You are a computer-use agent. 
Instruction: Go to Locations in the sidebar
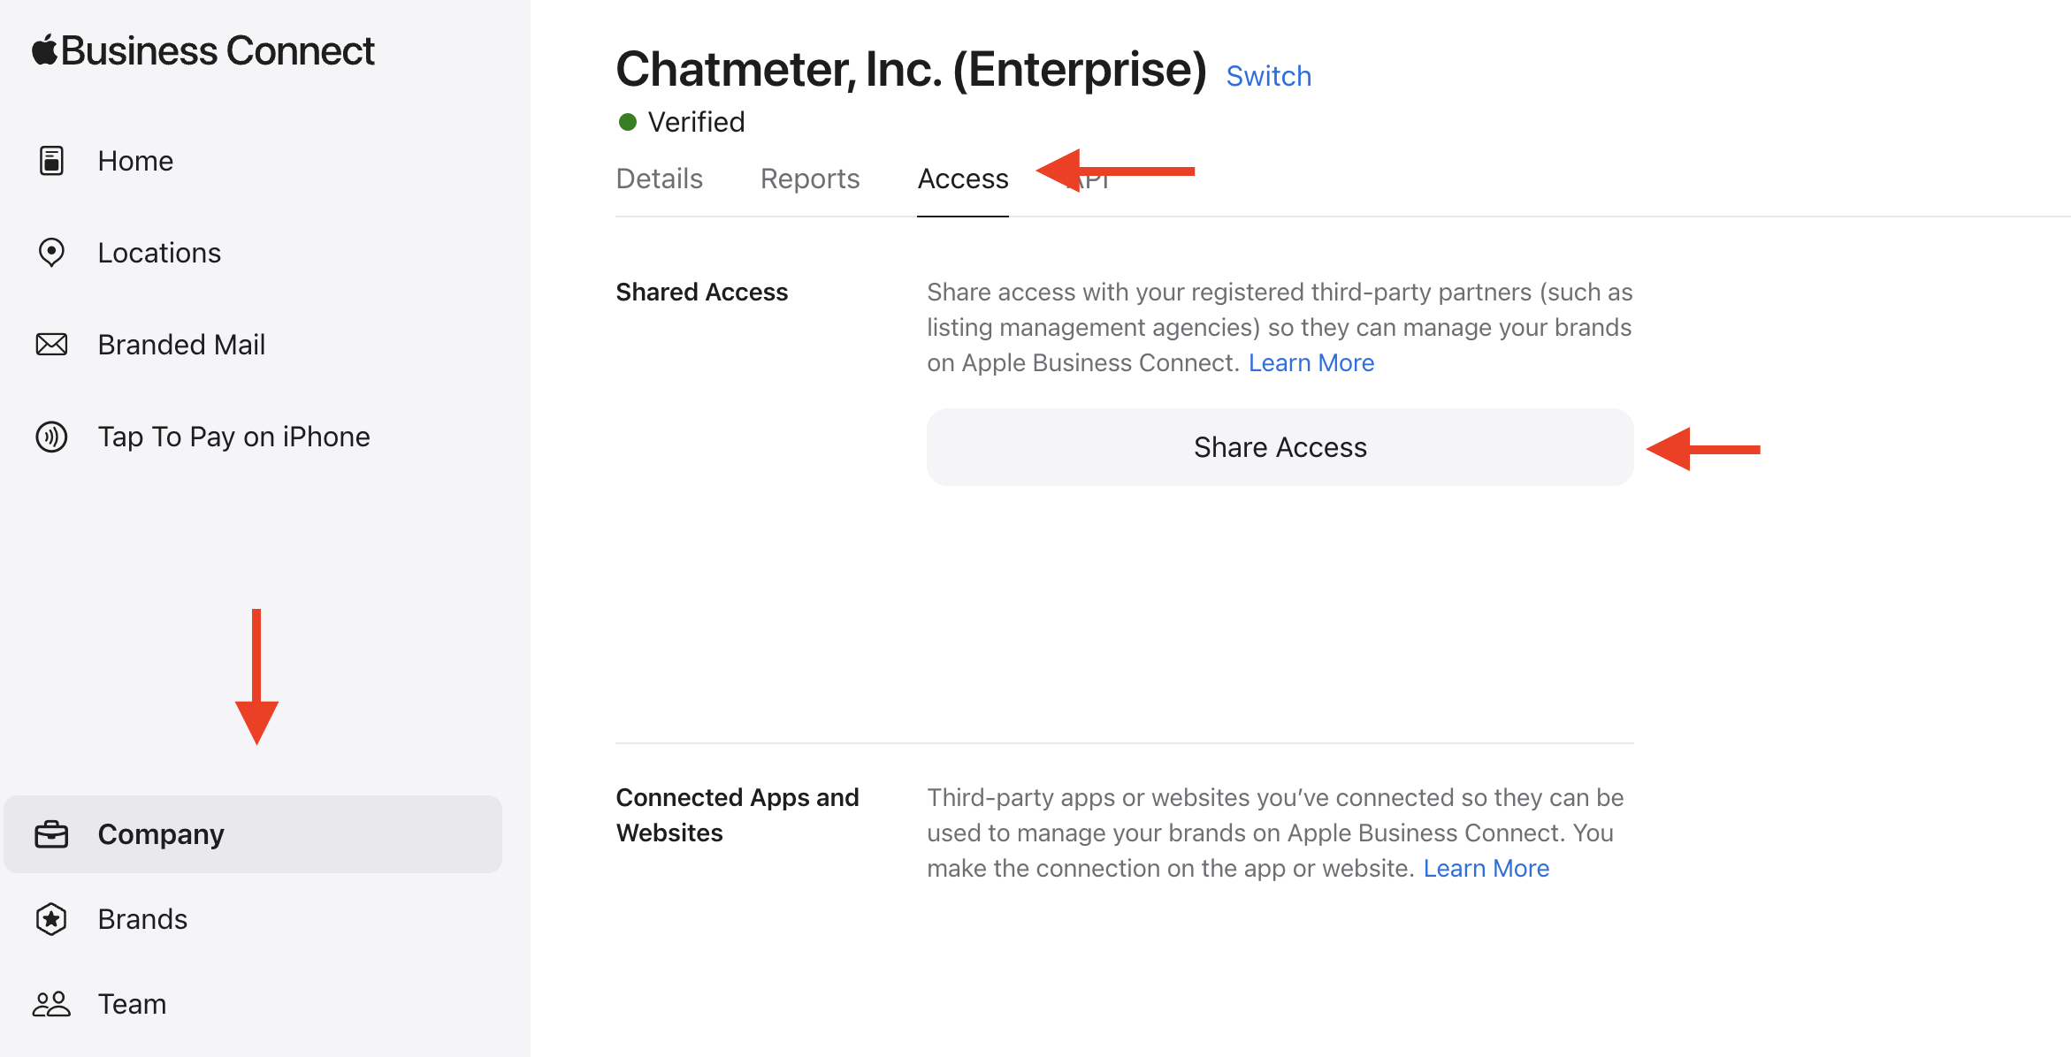click(x=159, y=253)
